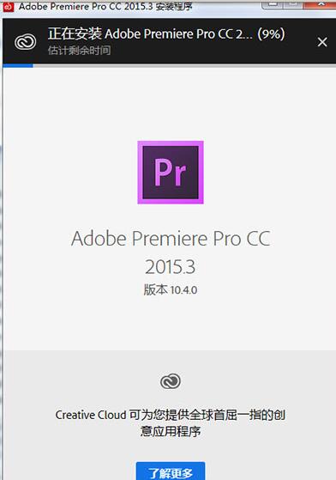Click the purple Pr Premiere Pro logo
The image size is (336, 480).
(x=171, y=173)
